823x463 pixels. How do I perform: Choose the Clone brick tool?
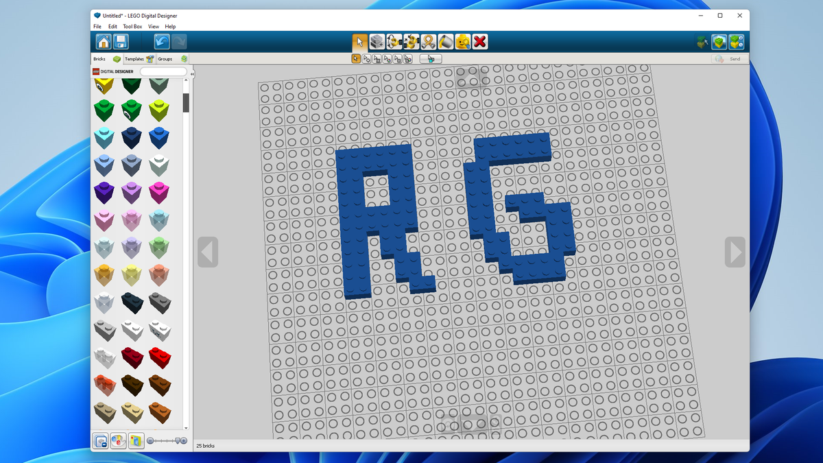[377, 42]
